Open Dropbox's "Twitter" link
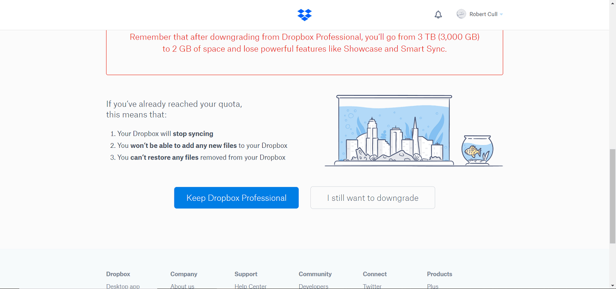 (372, 286)
